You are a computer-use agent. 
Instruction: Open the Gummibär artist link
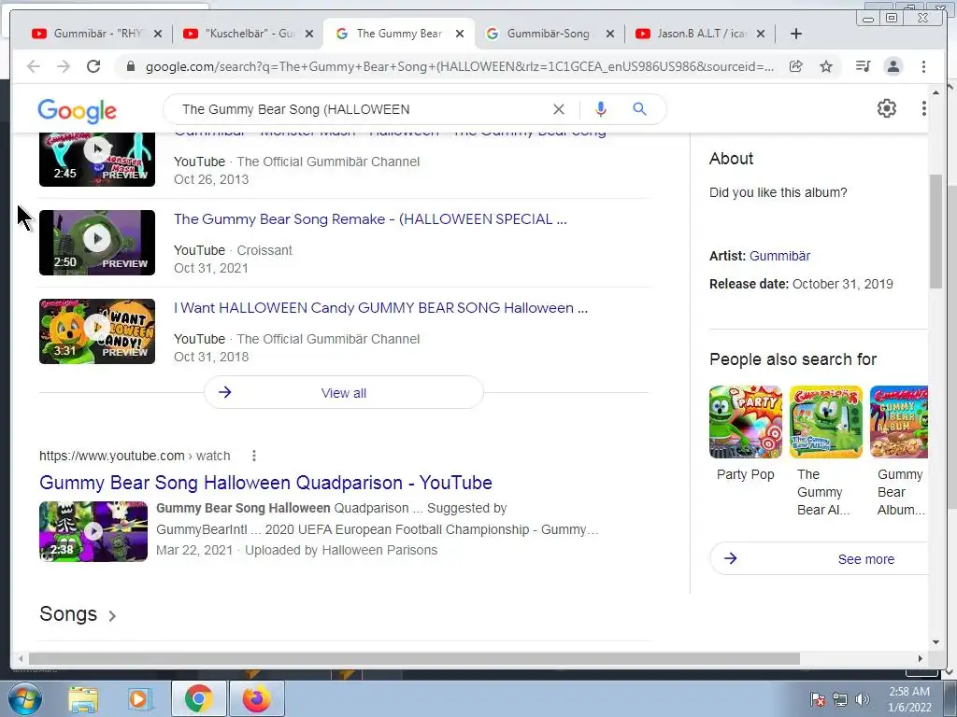[x=779, y=256]
